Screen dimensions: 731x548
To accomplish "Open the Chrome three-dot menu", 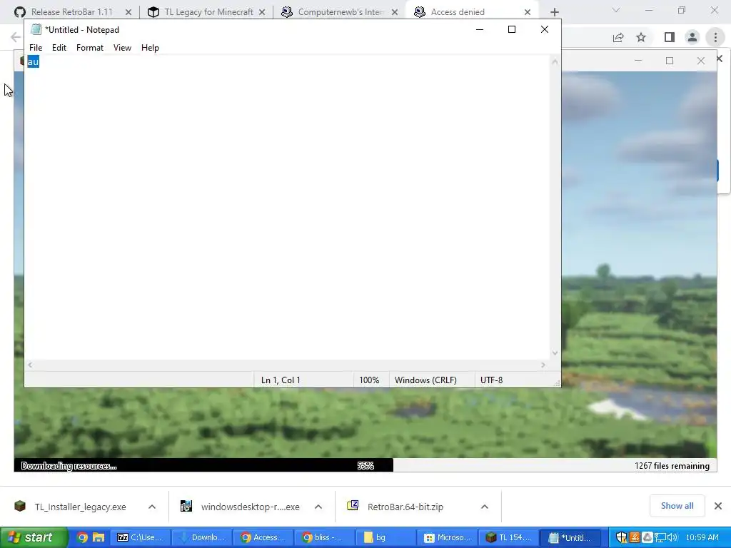I will [715, 37].
